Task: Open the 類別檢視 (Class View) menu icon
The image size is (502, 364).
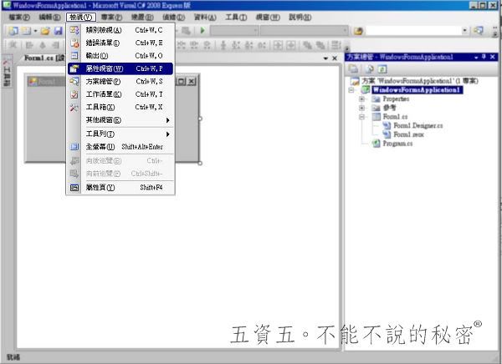Action: click(74, 30)
